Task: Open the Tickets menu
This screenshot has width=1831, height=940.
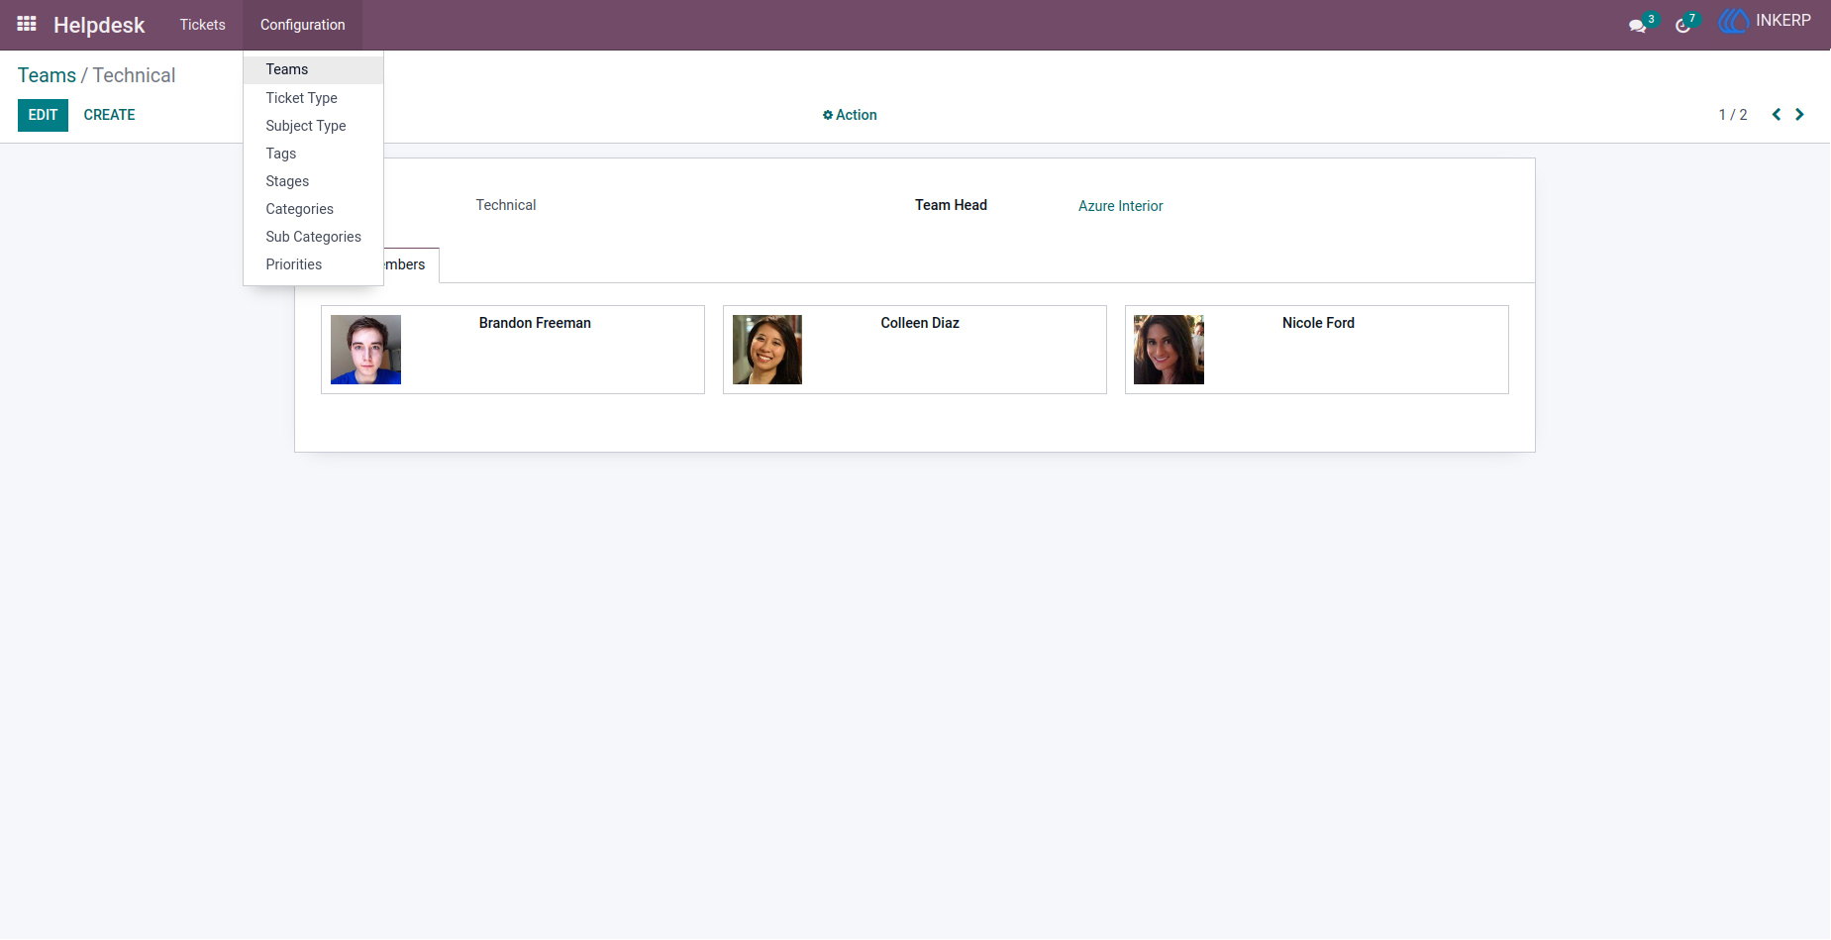Action: pos(202,25)
